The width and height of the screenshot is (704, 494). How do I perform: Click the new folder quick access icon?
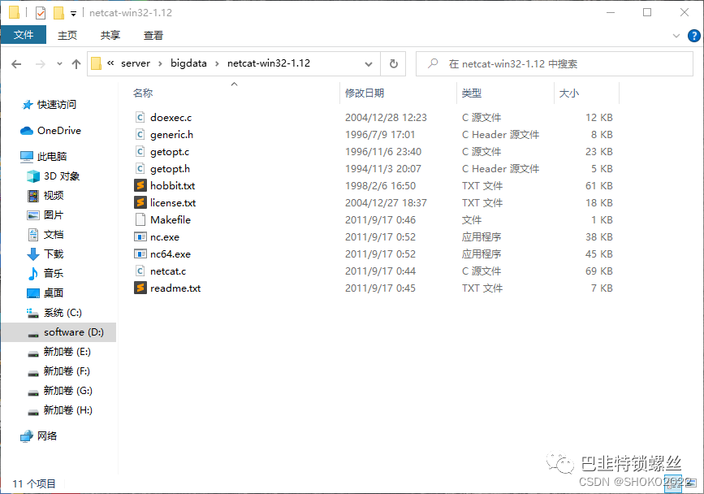pyautogui.click(x=58, y=13)
